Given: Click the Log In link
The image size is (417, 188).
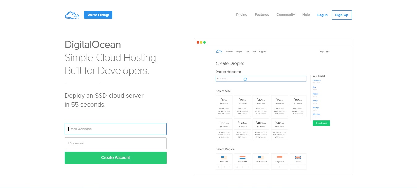Looking at the screenshot, I should tap(322, 15).
